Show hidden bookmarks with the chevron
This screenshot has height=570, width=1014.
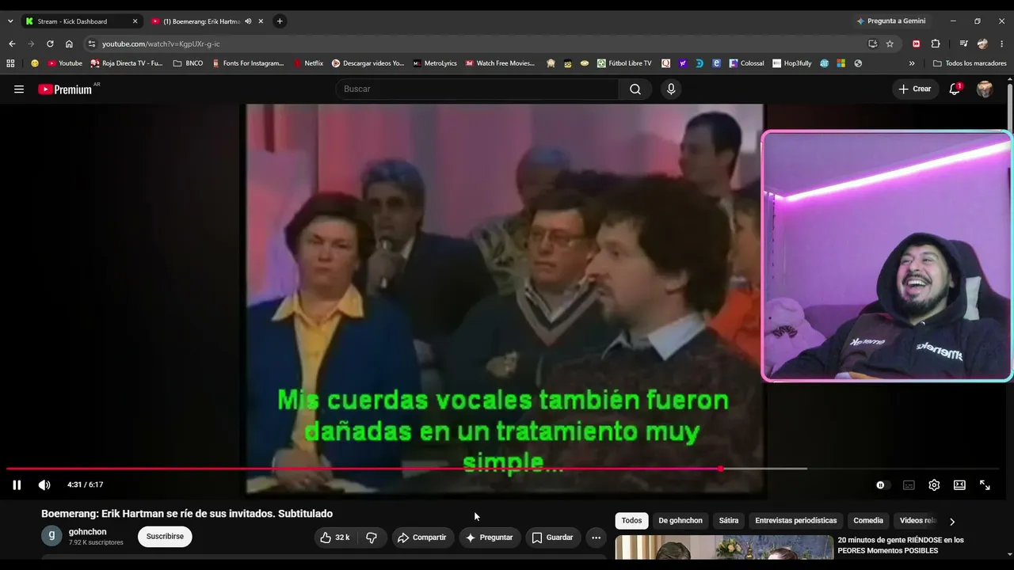coord(912,63)
